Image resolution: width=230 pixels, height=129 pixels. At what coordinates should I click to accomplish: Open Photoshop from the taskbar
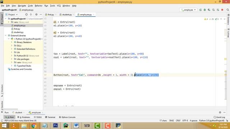tap(55, 125)
